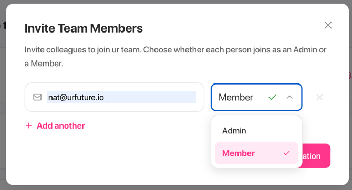Select the highlighted Member role option
Image resolution: width=352 pixels, height=190 pixels.
pyautogui.click(x=256, y=153)
